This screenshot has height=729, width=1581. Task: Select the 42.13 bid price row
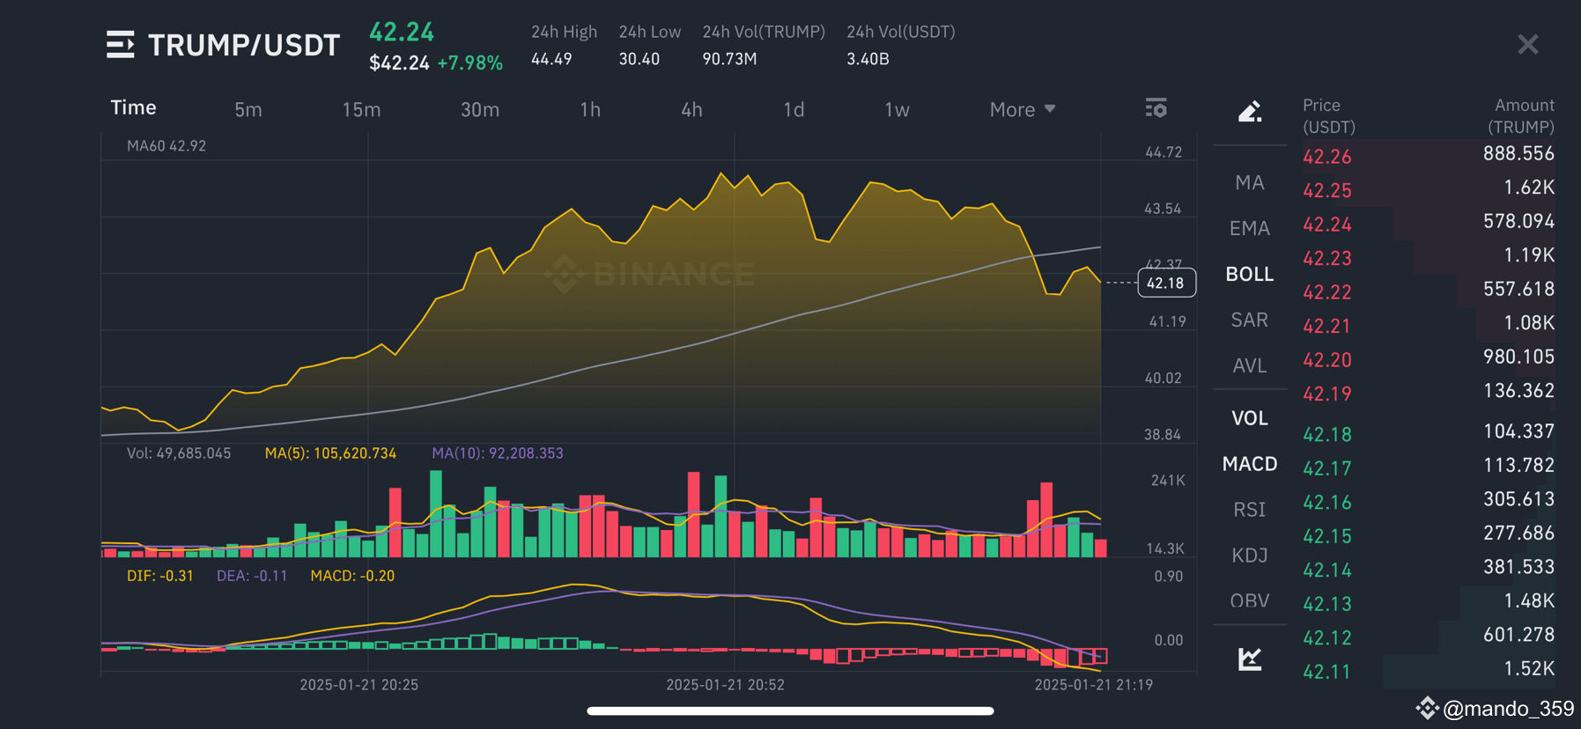(1429, 603)
